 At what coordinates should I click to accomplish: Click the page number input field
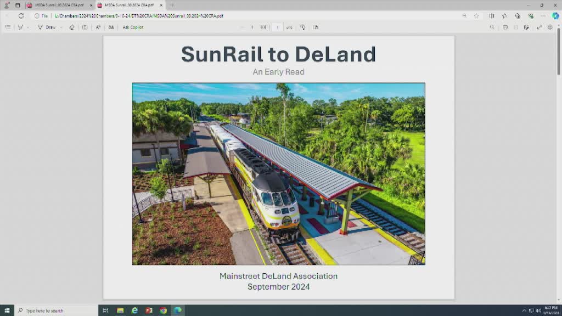coord(277,27)
